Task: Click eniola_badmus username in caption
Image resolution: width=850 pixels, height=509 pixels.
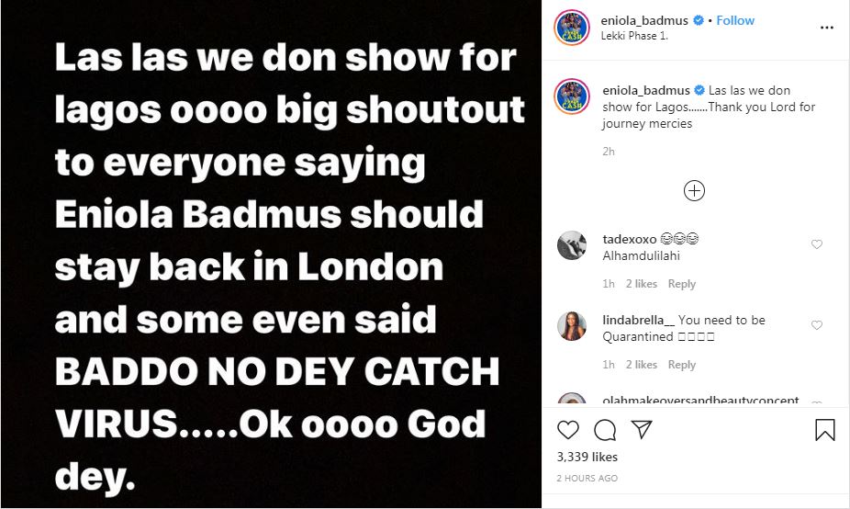Action: click(x=646, y=91)
